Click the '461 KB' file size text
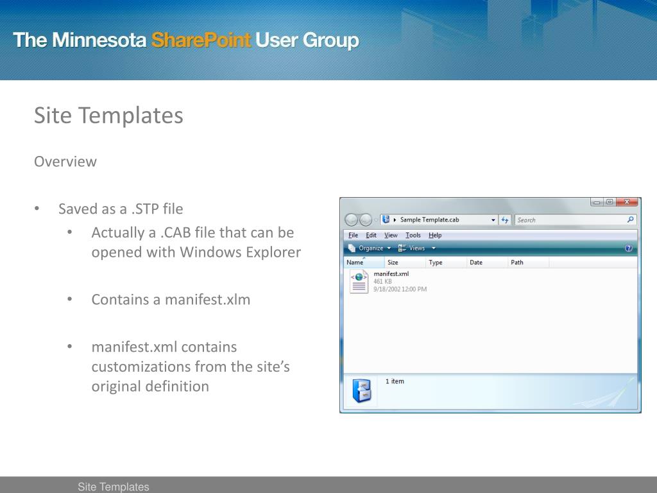The height and width of the screenshot is (493, 657). pyautogui.click(x=382, y=281)
